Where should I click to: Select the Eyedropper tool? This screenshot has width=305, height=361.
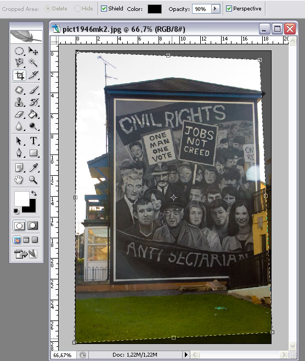pos(33,168)
